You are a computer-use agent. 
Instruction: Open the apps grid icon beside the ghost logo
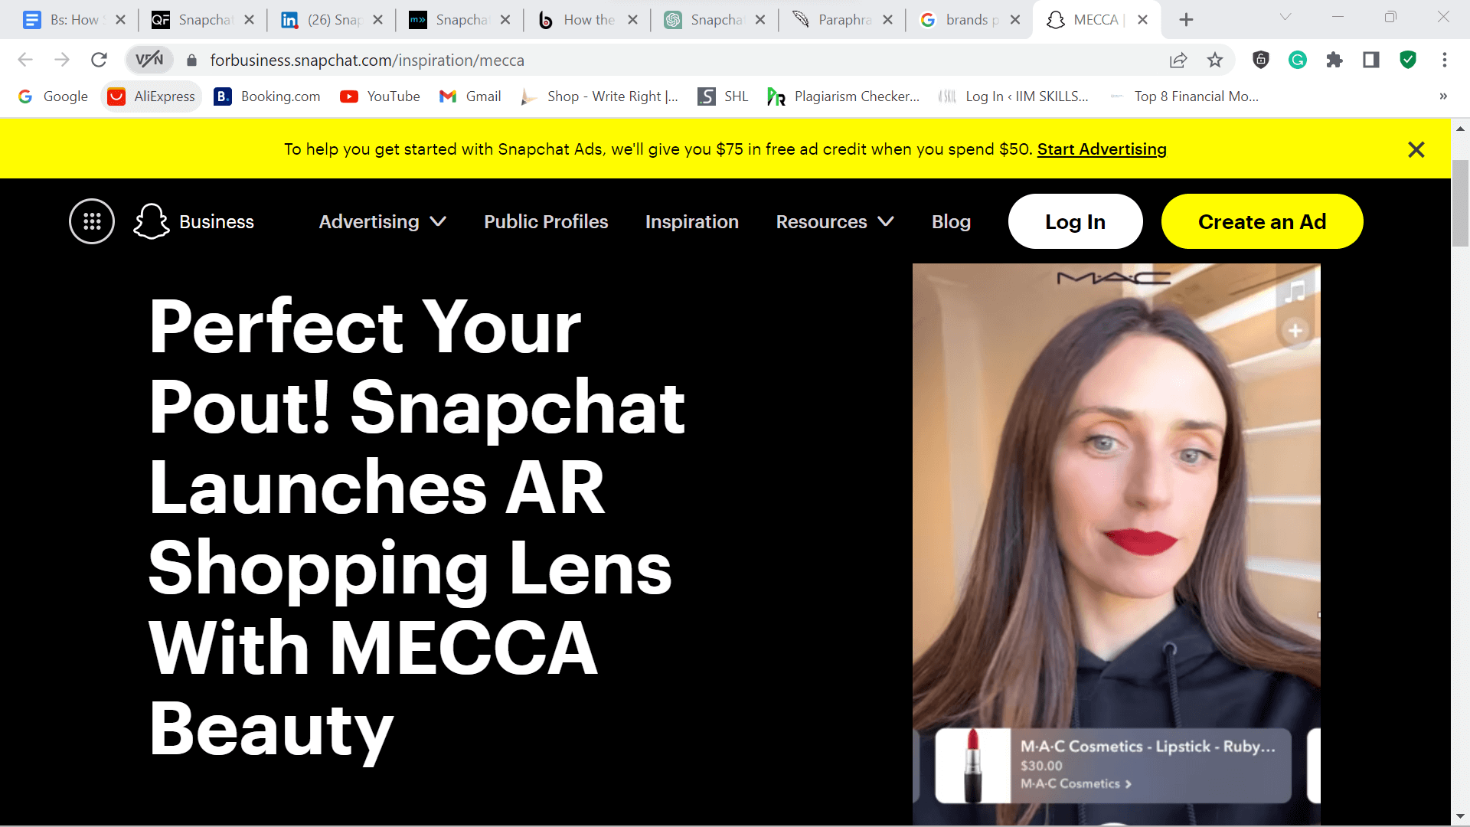click(x=91, y=221)
